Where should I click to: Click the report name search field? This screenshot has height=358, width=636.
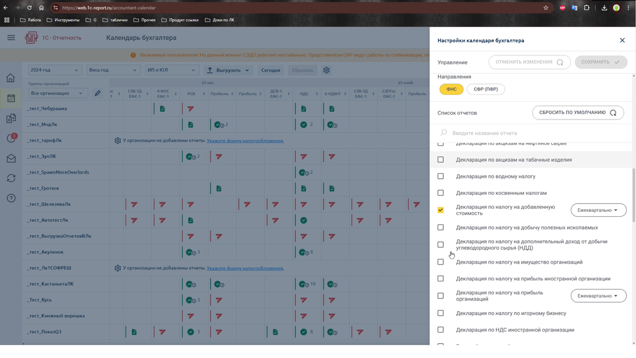pyautogui.click(x=531, y=133)
